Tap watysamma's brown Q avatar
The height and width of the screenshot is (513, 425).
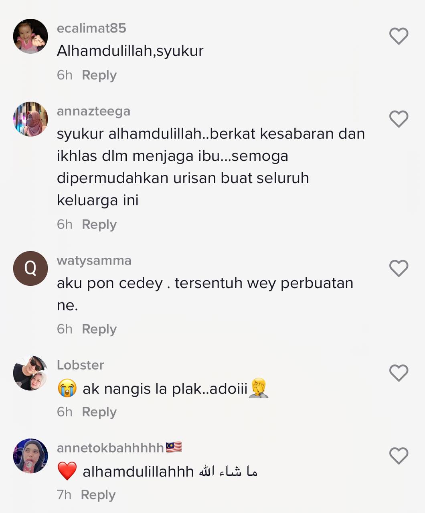tap(30, 268)
